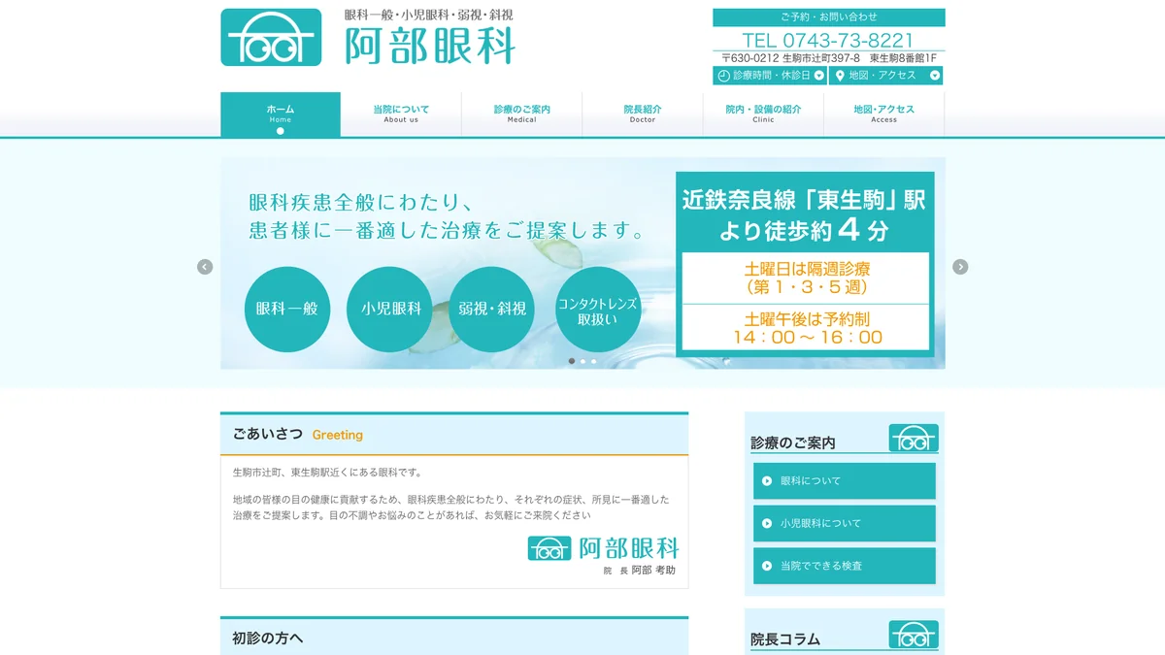Open the 眼科について sidebar link
The image size is (1165, 655).
[845, 481]
